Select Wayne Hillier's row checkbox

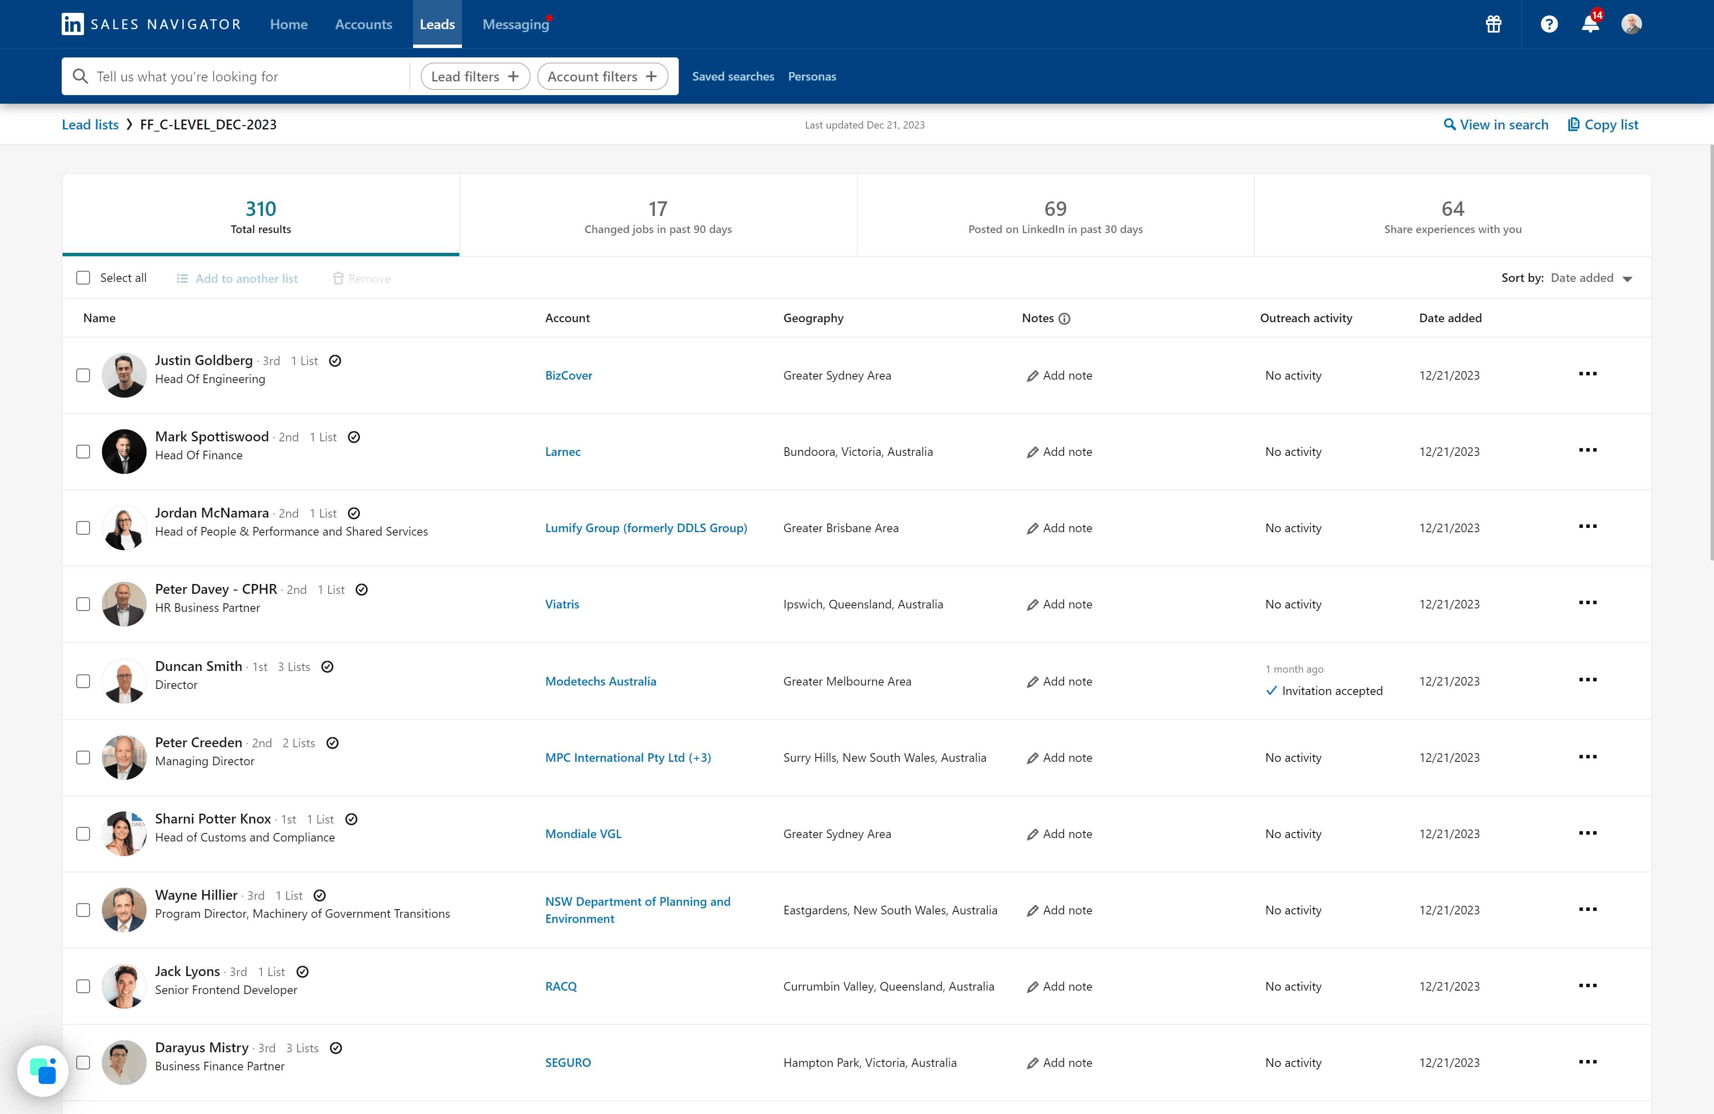point(83,911)
